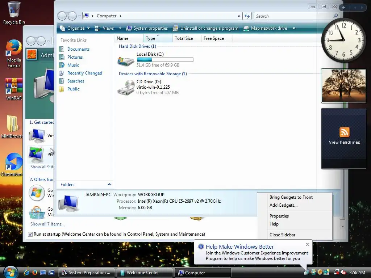
Task: Choose Close Sidebar from menu
Action: pyautogui.click(x=282, y=235)
